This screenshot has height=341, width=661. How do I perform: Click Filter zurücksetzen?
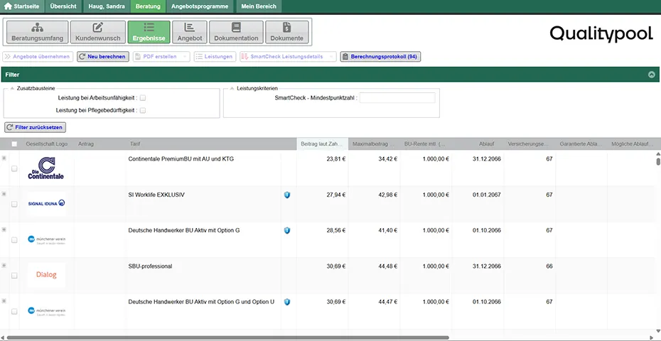pyautogui.click(x=36, y=127)
